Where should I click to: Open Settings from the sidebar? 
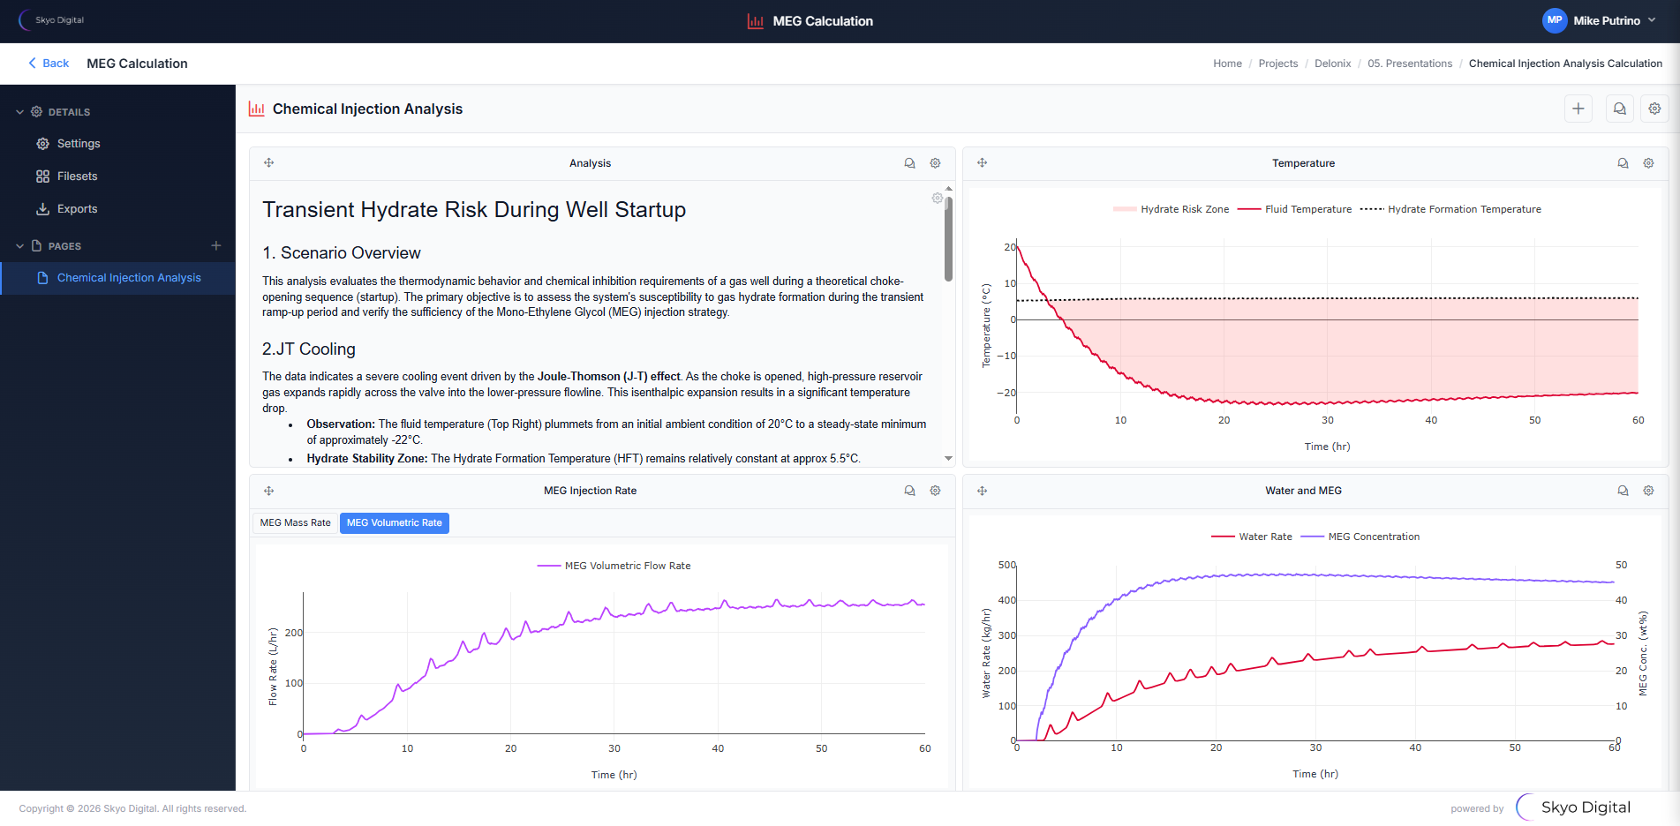(79, 143)
